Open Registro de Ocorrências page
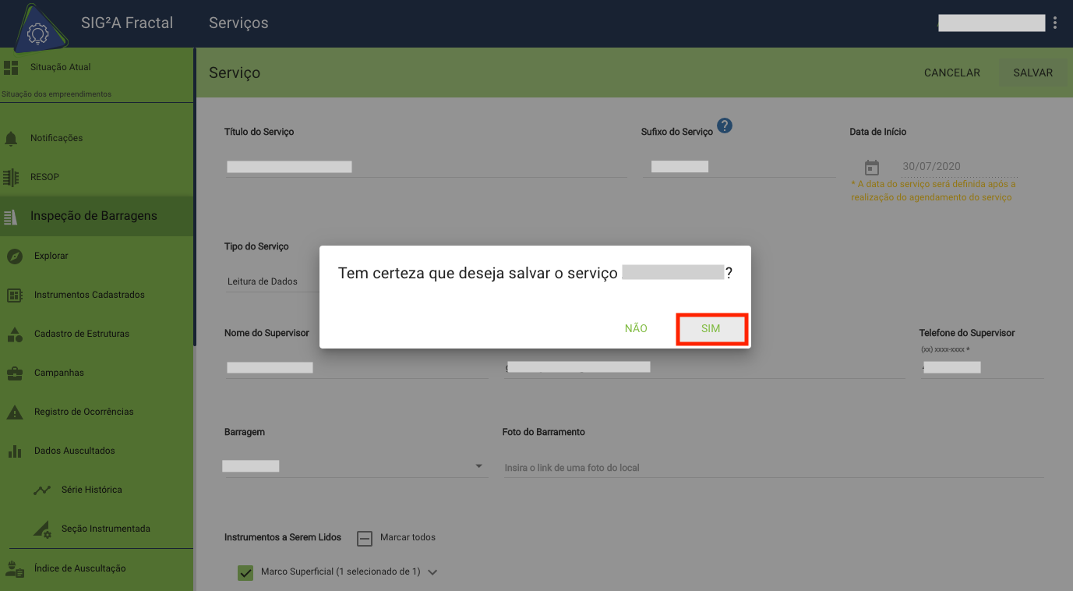Screen dimensions: 1073x591 (84, 412)
